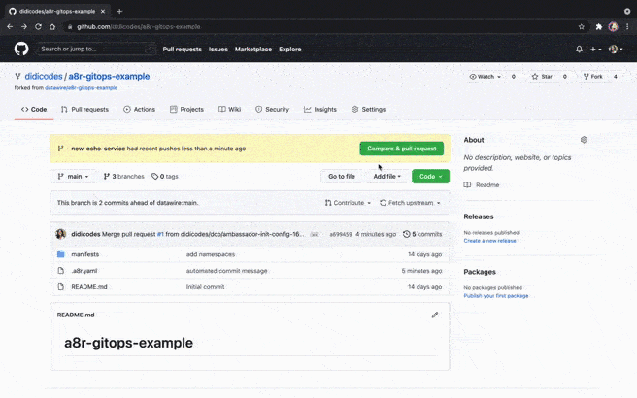
Task: Switch to the Projects tab
Action: click(186, 110)
